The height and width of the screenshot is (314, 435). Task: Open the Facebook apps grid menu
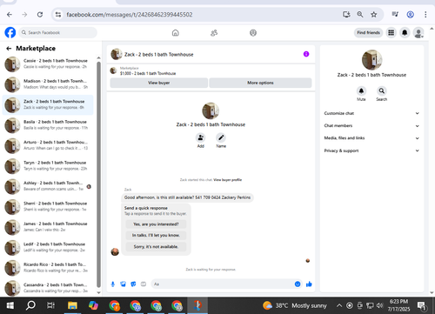(391, 32)
